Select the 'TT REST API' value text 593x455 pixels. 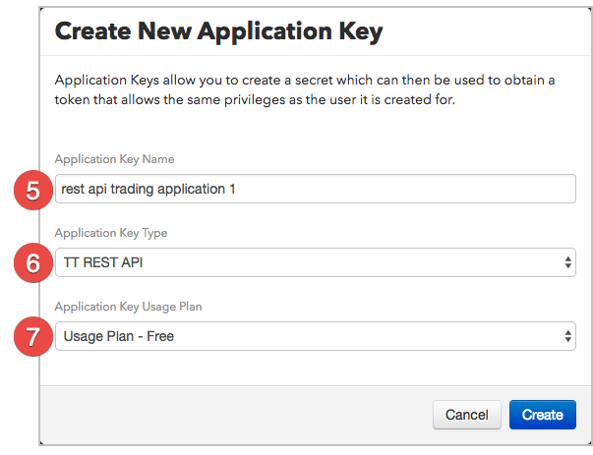[103, 262]
